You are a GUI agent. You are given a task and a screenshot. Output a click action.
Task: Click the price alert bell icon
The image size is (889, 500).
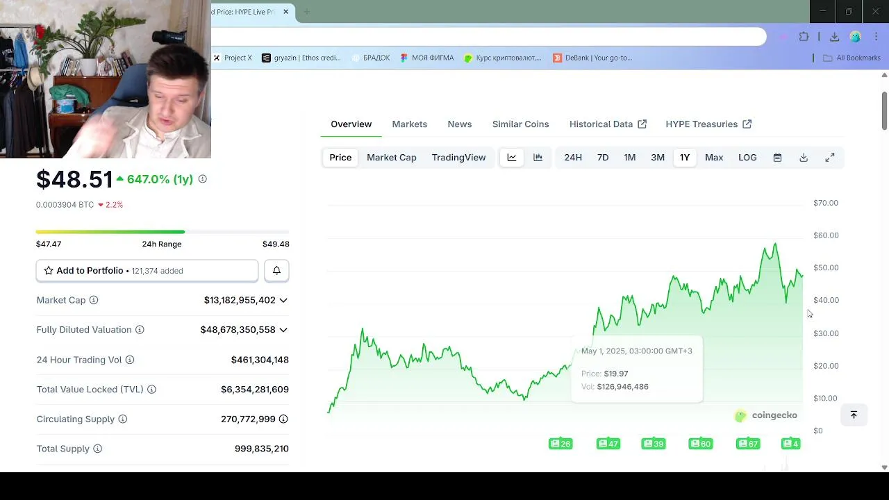[x=276, y=271]
